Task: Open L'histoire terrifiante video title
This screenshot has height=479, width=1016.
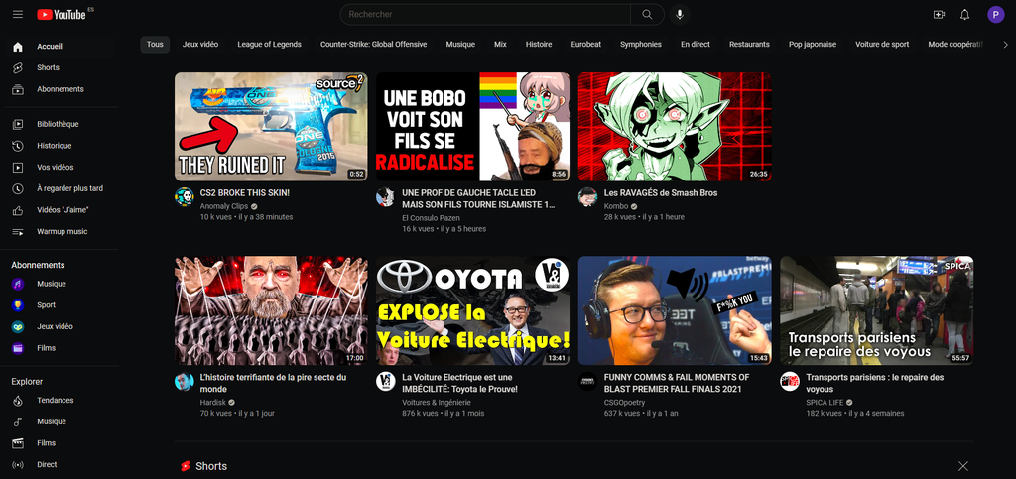Action: pos(274,383)
